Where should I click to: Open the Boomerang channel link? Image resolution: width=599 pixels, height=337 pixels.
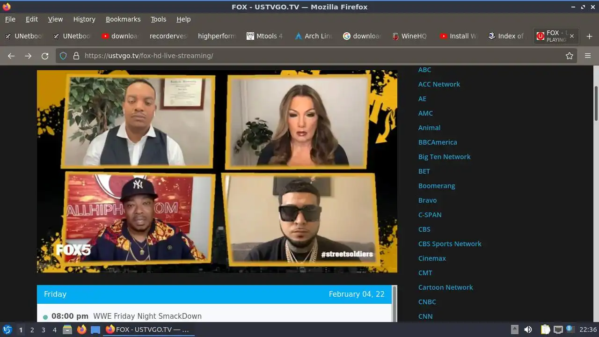click(x=437, y=186)
